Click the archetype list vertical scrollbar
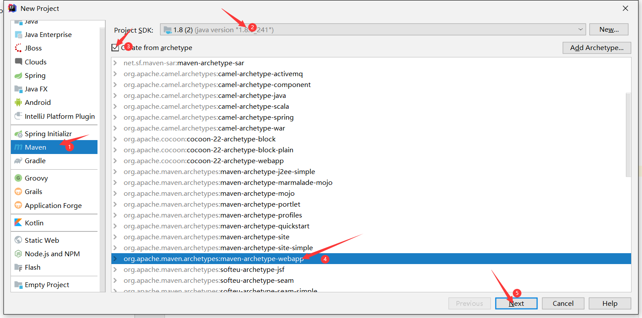Viewport: 642px width, 318px height. point(628,135)
